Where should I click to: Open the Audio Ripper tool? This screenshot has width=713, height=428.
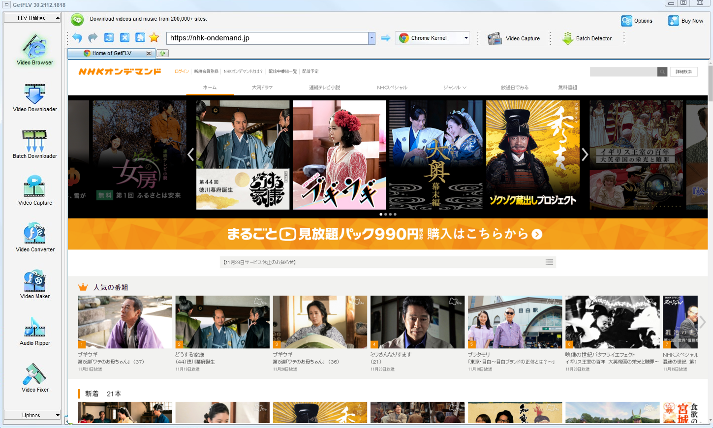pyautogui.click(x=34, y=331)
